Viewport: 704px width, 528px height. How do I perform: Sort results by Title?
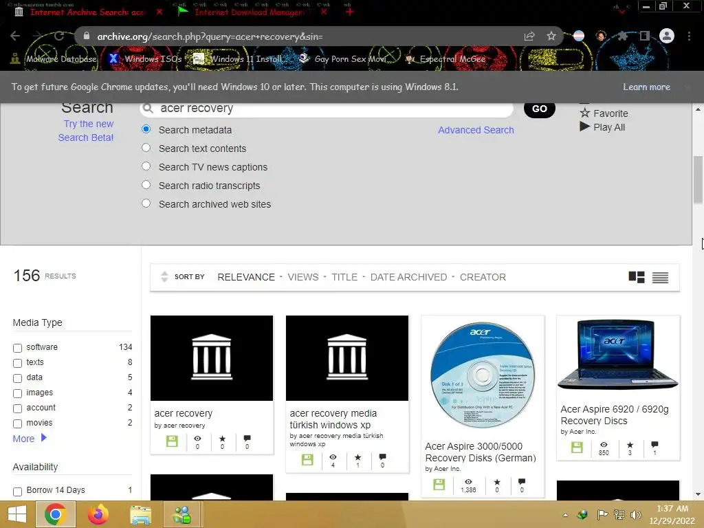(x=344, y=277)
